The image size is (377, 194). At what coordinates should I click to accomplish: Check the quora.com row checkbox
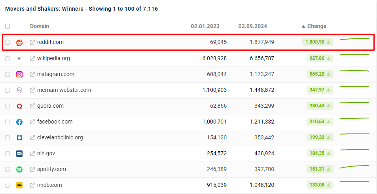click(x=8, y=106)
